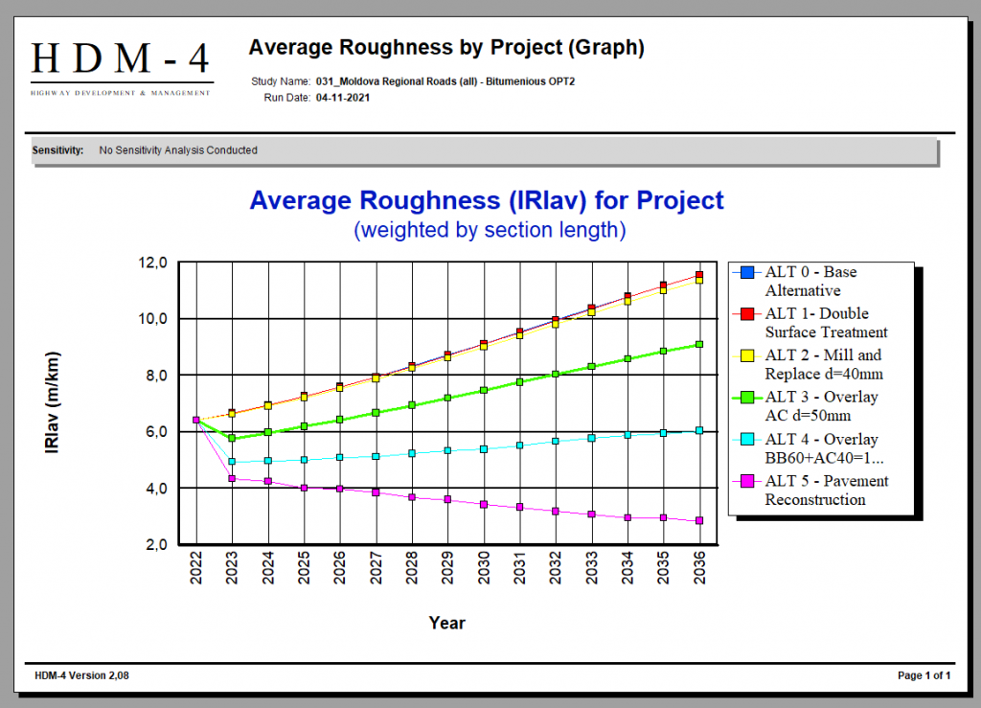
Task: Click the chart title Average Roughness (IRIav) for Project
Action: click(487, 200)
